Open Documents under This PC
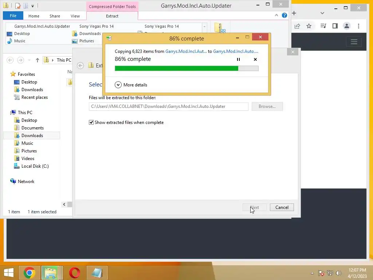This screenshot has height=280, width=373. pyautogui.click(x=29, y=128)
